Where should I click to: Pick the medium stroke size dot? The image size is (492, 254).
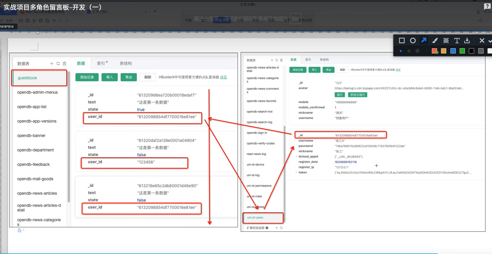pos(409,51)
